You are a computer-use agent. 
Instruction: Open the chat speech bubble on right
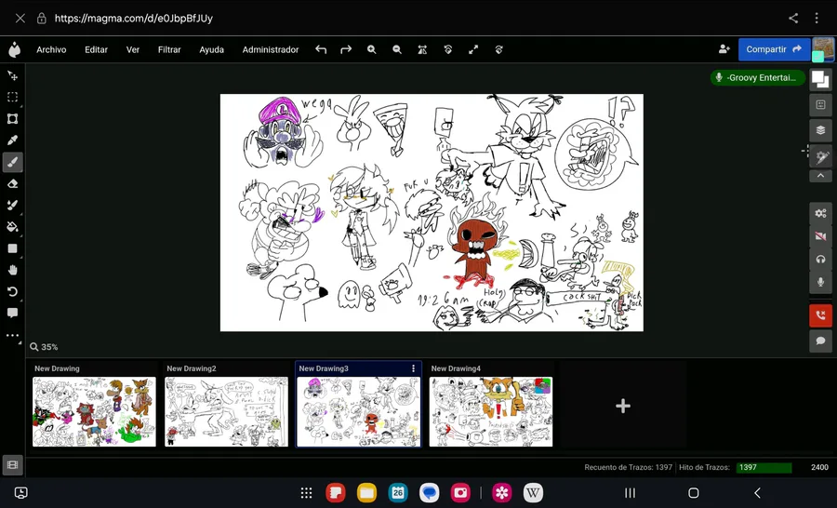click(x=820, y=341)
